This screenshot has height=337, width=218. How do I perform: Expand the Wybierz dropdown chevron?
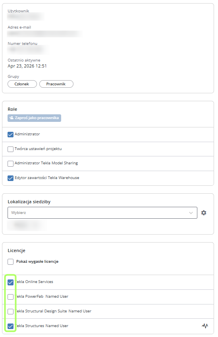tap(191, 213)
